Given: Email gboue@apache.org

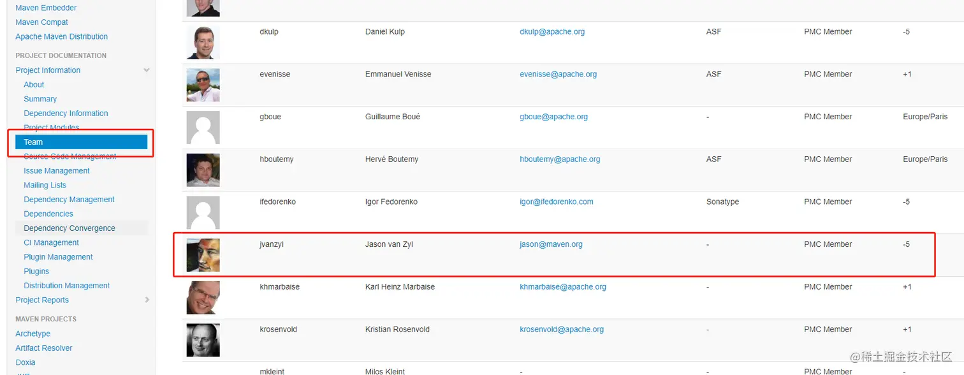Looking at the screenshot, I should pyautogui.click(x=552, y=117).
